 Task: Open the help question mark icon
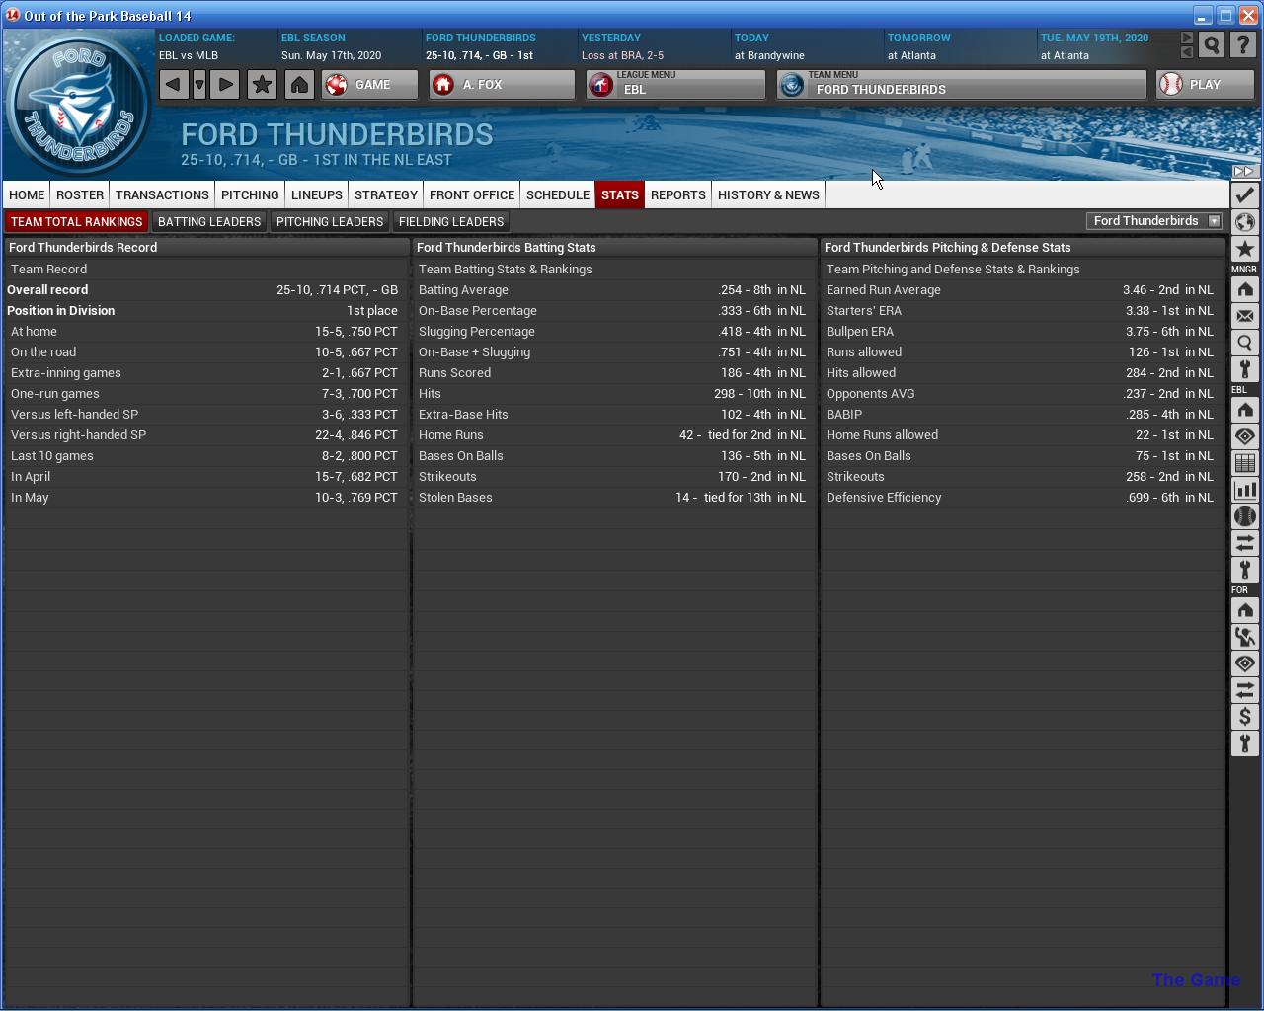[x=1243, y=45]
